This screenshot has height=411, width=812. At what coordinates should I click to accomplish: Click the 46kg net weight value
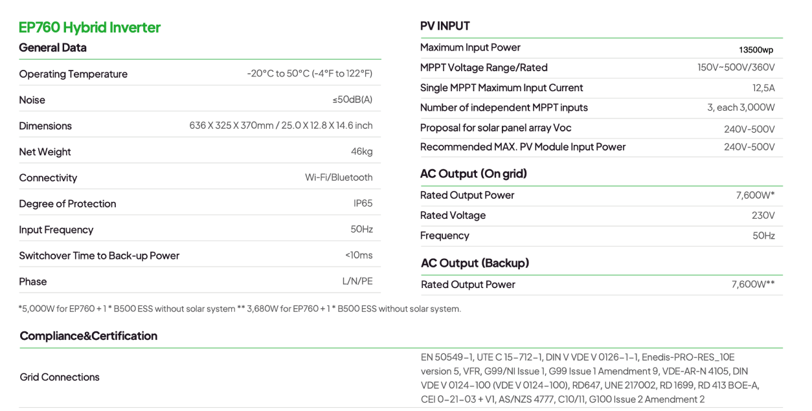click(361, 152)
